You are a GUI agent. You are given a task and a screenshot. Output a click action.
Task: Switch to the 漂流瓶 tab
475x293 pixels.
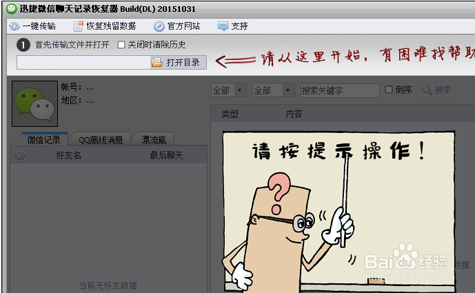coord(154,140)
